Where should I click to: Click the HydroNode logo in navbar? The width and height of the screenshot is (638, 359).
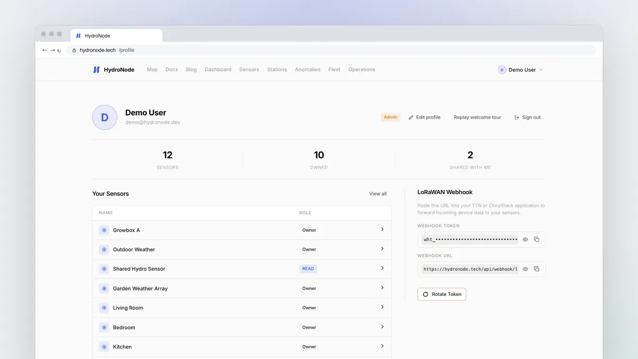(113, 70)
